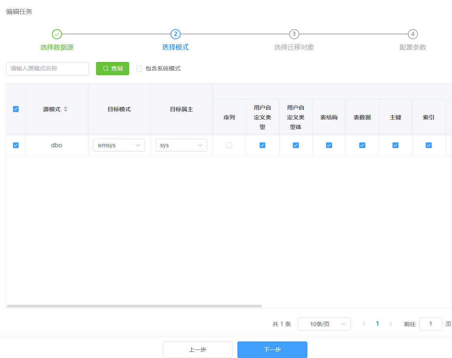This screenshot has height=358, width=452.
Task: Click the 下一步 button
Action: click(272, 350)
